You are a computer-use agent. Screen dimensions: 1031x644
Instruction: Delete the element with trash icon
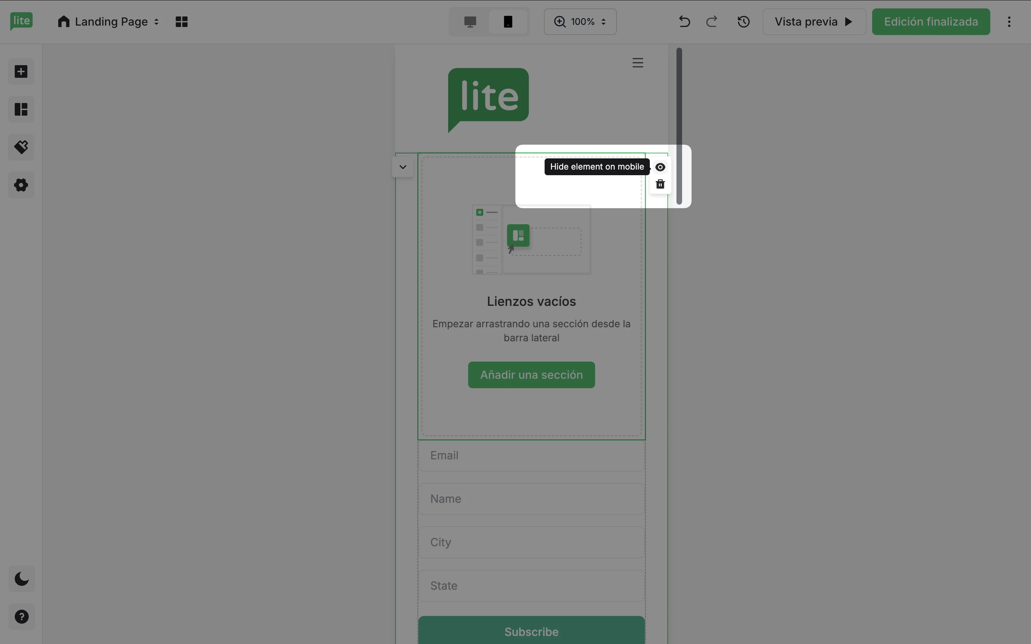pyautogui.click(x=660, y=184)
